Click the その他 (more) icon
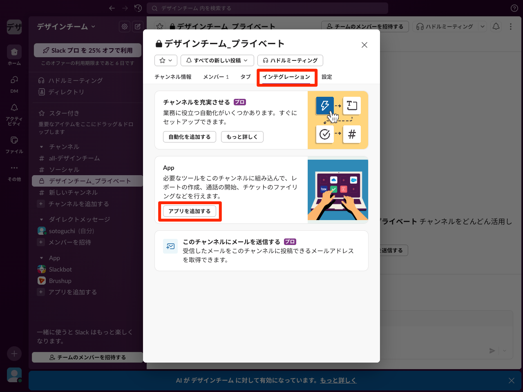The height and width of the screenshot is (392, 523). tap(14, 167)
